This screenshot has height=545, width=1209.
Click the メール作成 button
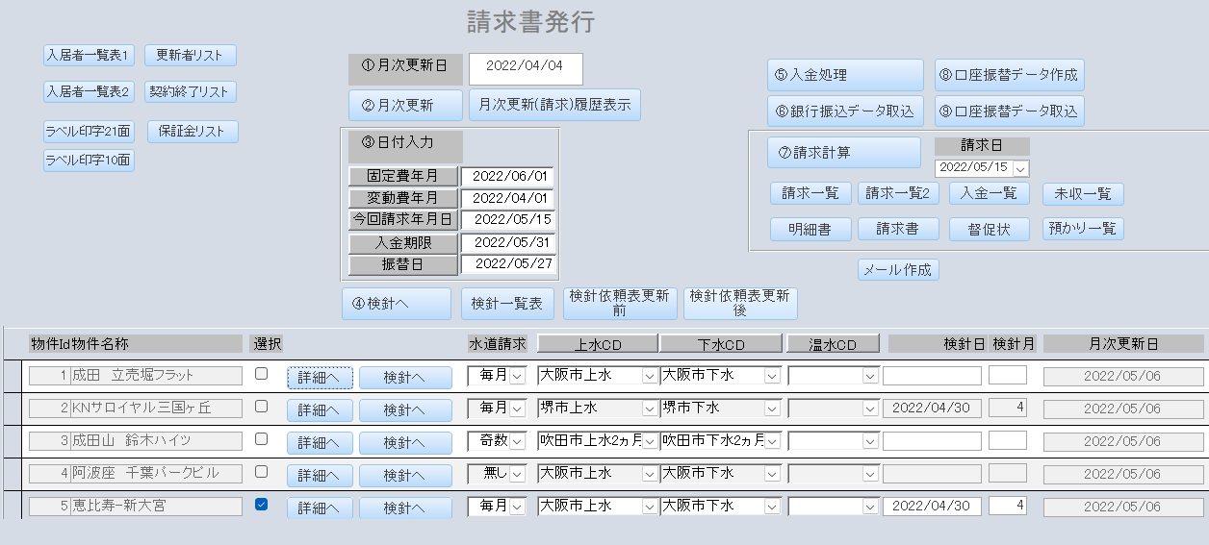[x=897, y=270]
